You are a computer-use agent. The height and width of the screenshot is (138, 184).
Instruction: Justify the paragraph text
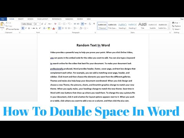click(x=69, y=28)
